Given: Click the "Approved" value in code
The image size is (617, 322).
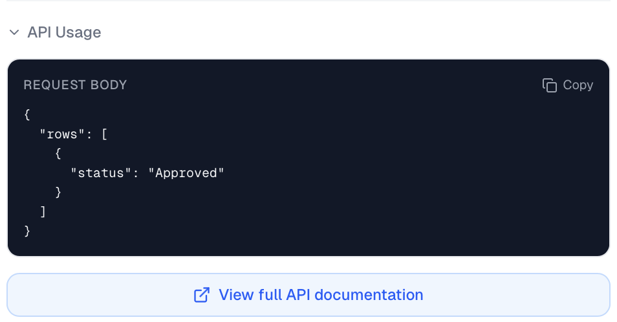Looking at the screenshot, I should coord(186,173).
